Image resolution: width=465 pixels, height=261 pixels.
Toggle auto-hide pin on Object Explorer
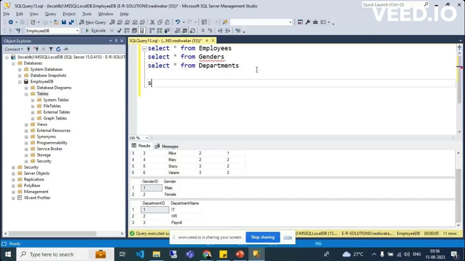tap(116, 41)
